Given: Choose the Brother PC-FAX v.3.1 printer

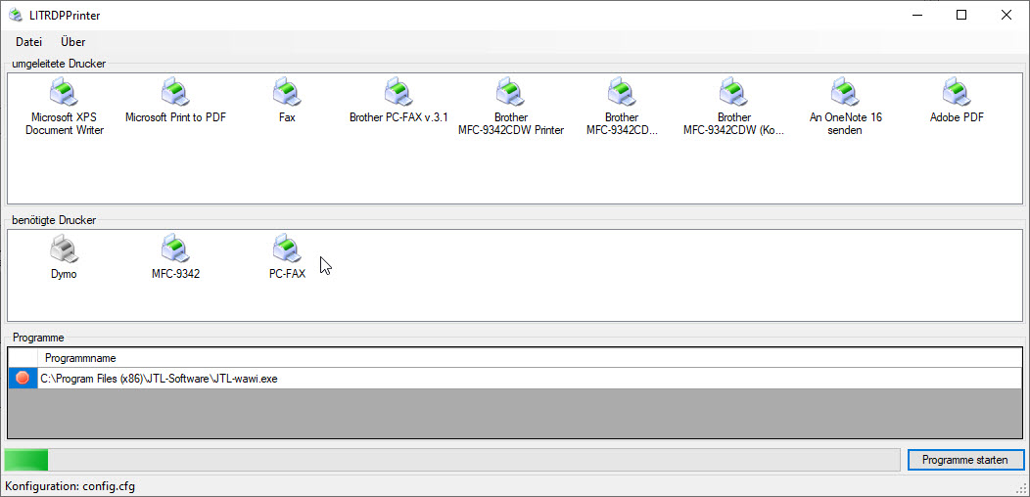Looking at the screenshot, I should pos(398,94).
